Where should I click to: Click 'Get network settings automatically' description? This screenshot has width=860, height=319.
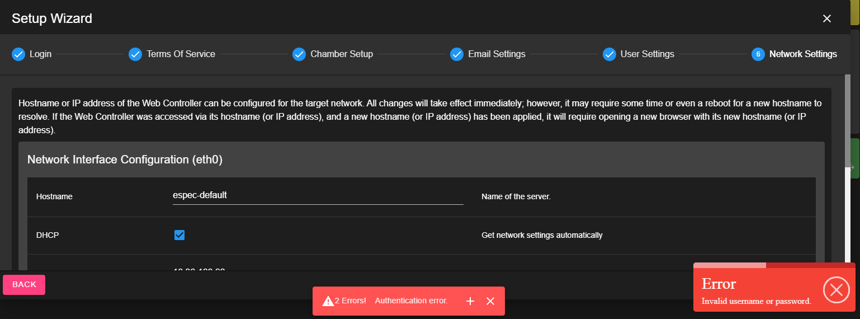(x=542, y=235)
